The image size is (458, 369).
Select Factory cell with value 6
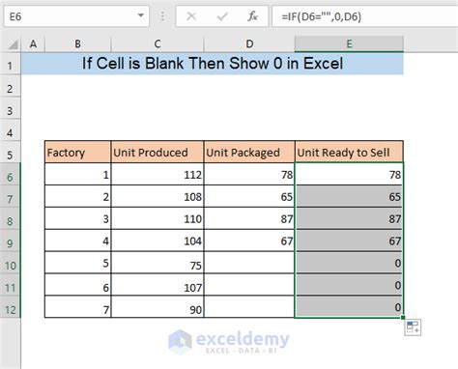(x=77, y=285)
